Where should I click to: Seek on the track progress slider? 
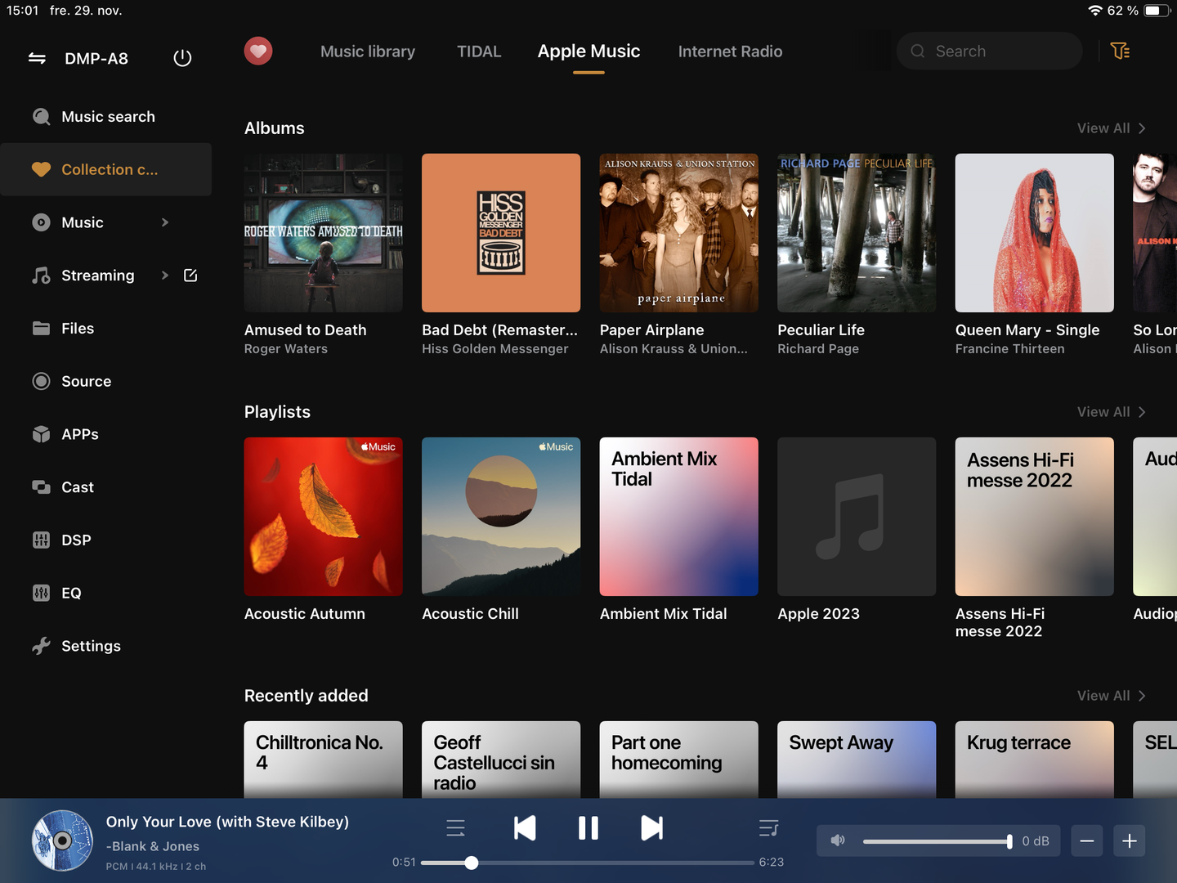click(x=588, y=863)
